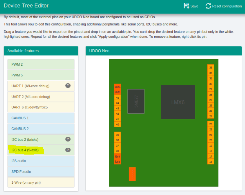Select I2C bus 2 (bricks) feature
Image resolution: width=245 pixels, height=195 pixels.
[41, 140]
